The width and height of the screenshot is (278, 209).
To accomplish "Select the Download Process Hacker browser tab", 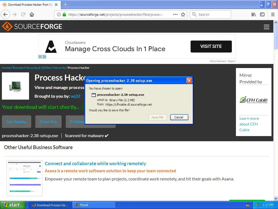I will coord(30,5).
